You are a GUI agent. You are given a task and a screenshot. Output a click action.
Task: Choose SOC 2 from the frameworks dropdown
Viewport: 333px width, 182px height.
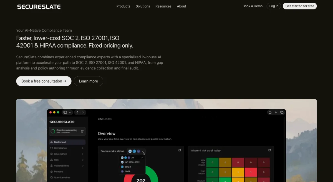pos(132,167)
